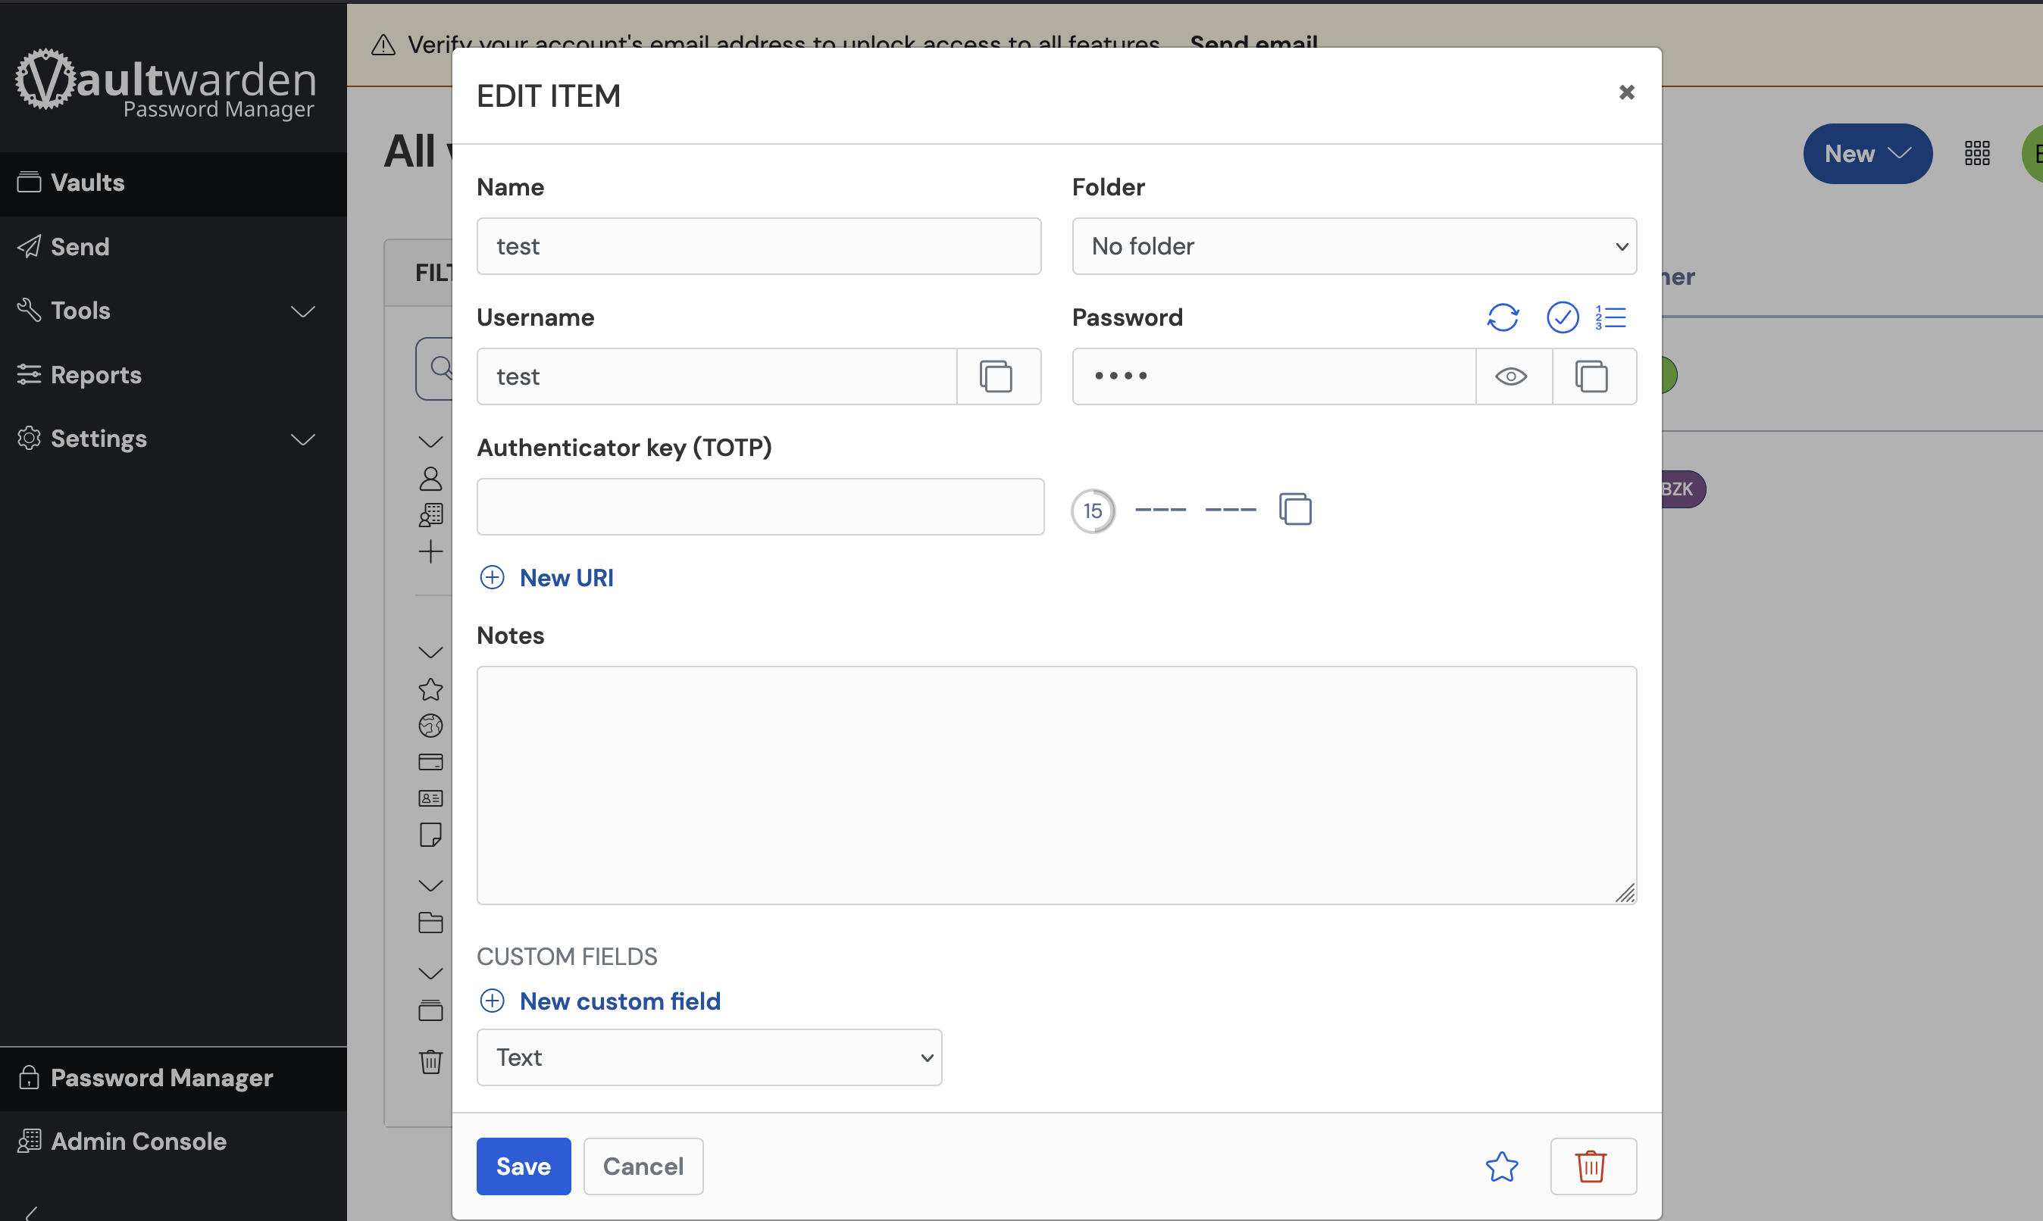Click the TOTP countdown timer circle
The height and width of the screenshot is (1221, 2043).
(1092, 511)
